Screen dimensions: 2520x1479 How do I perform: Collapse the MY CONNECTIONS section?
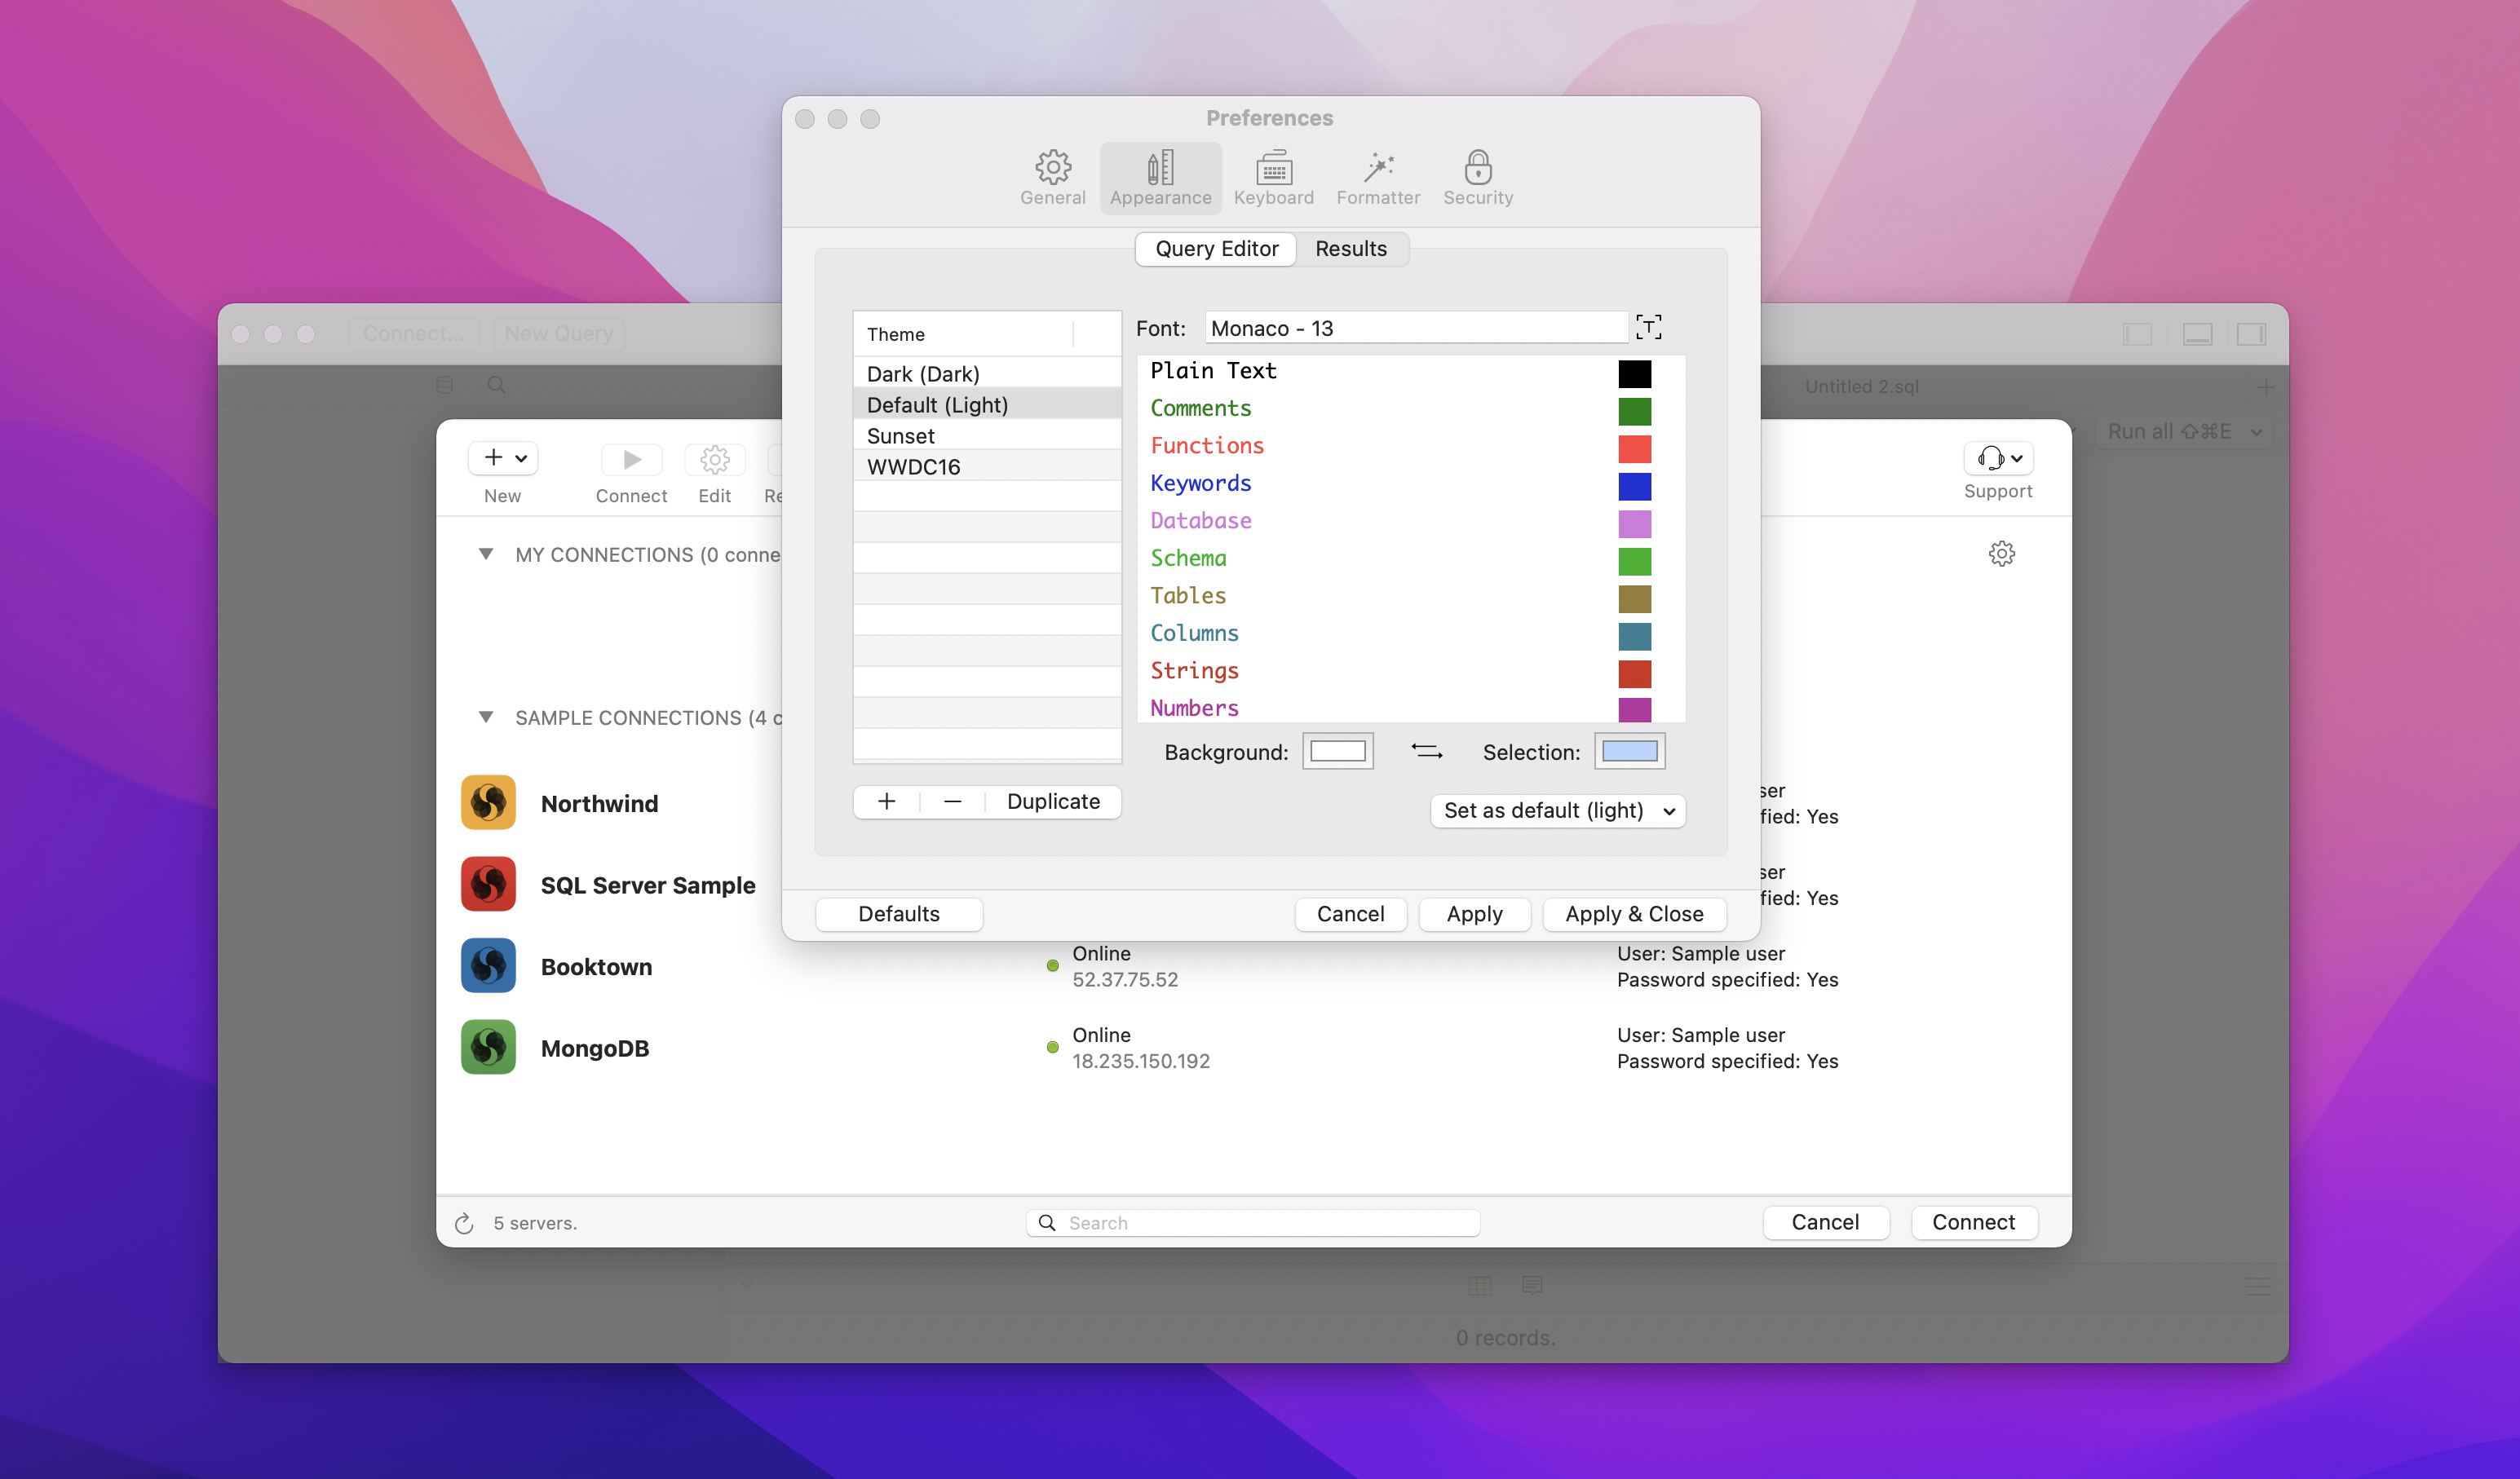pos(486,554)
